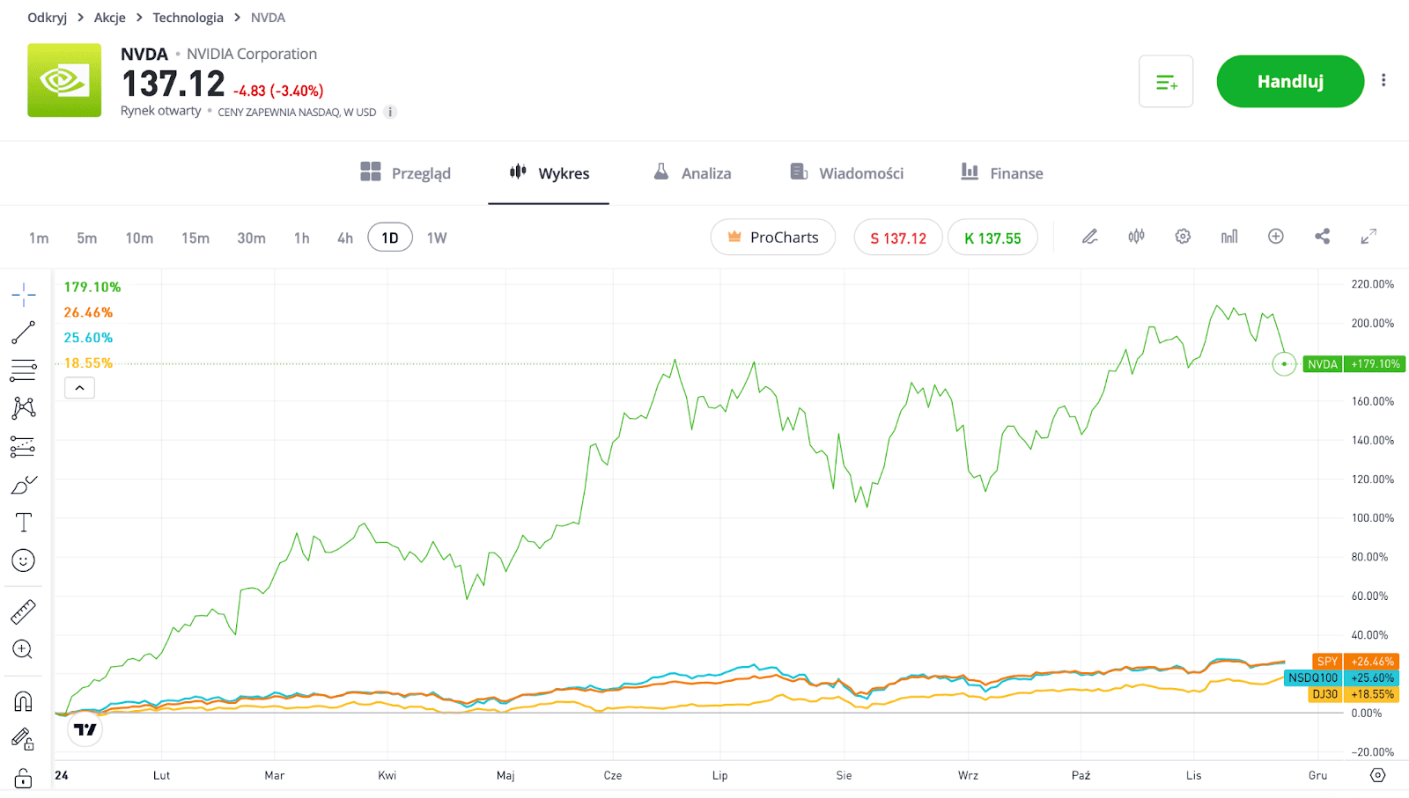The width and height of the screenshot is (1409, 798).
Task: Change chart type via candlestick icon
Action: pos(1137,237)
